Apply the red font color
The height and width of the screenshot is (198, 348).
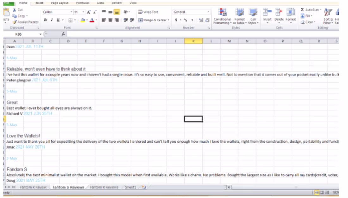click(x=92, y=20)
